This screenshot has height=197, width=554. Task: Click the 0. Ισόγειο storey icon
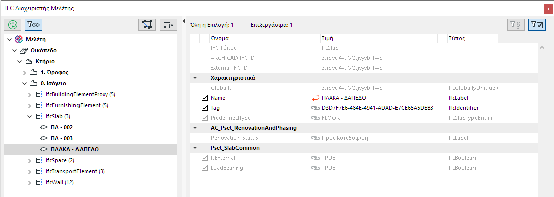[34, 83]
